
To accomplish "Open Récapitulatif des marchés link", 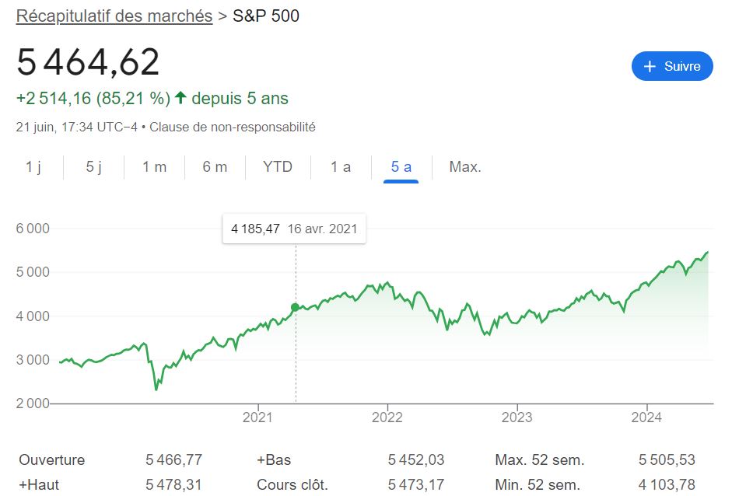I will [114, 16].
